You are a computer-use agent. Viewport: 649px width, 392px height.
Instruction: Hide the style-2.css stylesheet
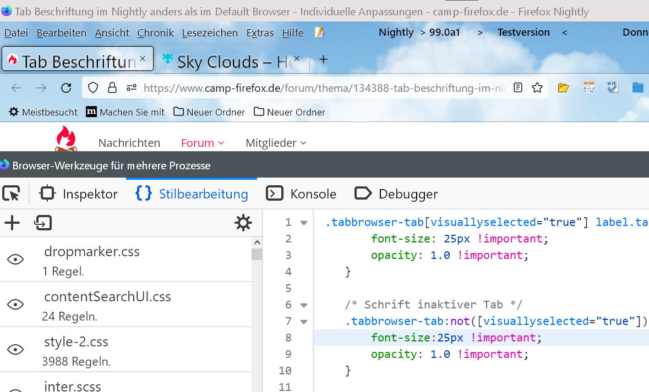(x=15, y=350)
